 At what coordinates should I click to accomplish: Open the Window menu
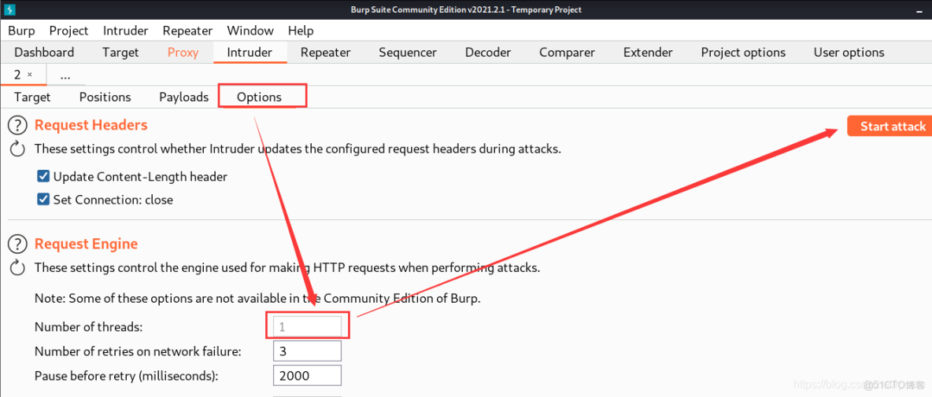250,31
